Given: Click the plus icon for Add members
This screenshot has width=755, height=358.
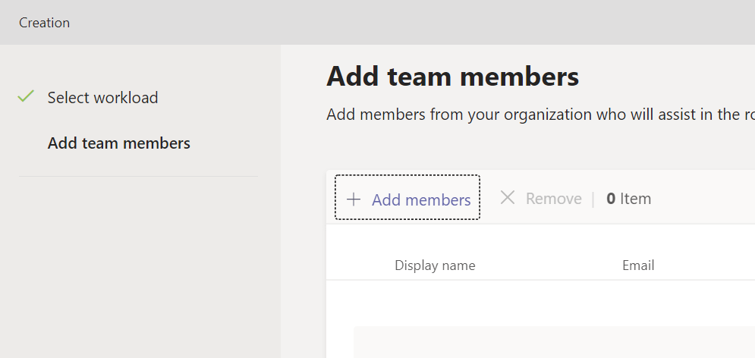Looking at the screenshot, I should click(x=354, y=199).
